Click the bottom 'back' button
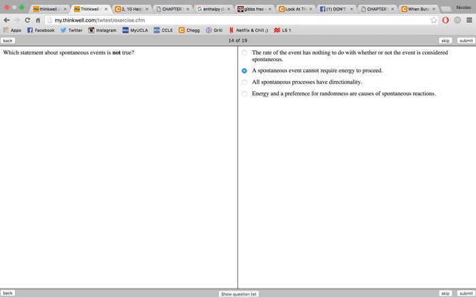Image resolution: width=476 pixels, height=298 pixels. pos(7,293)
